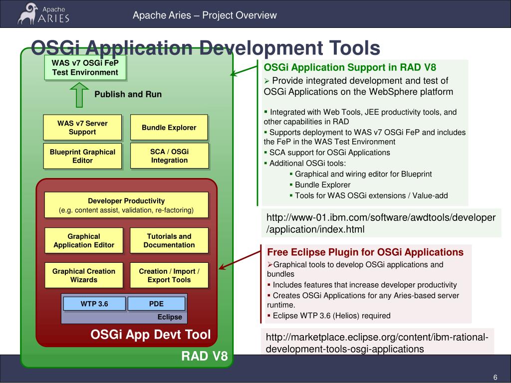Viewport: 511px width, 383px height.
Task: Click the slide title OSGi Application Development Tools
Action: pos(205,48)
